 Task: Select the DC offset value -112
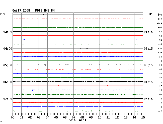159,19
